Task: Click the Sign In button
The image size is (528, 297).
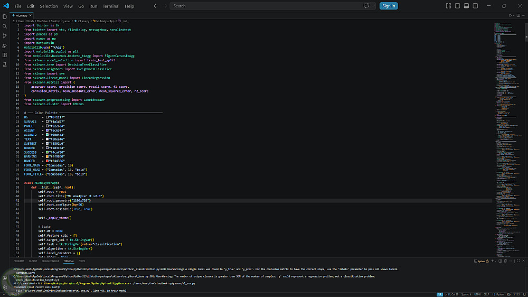Action: pos(389,6)
